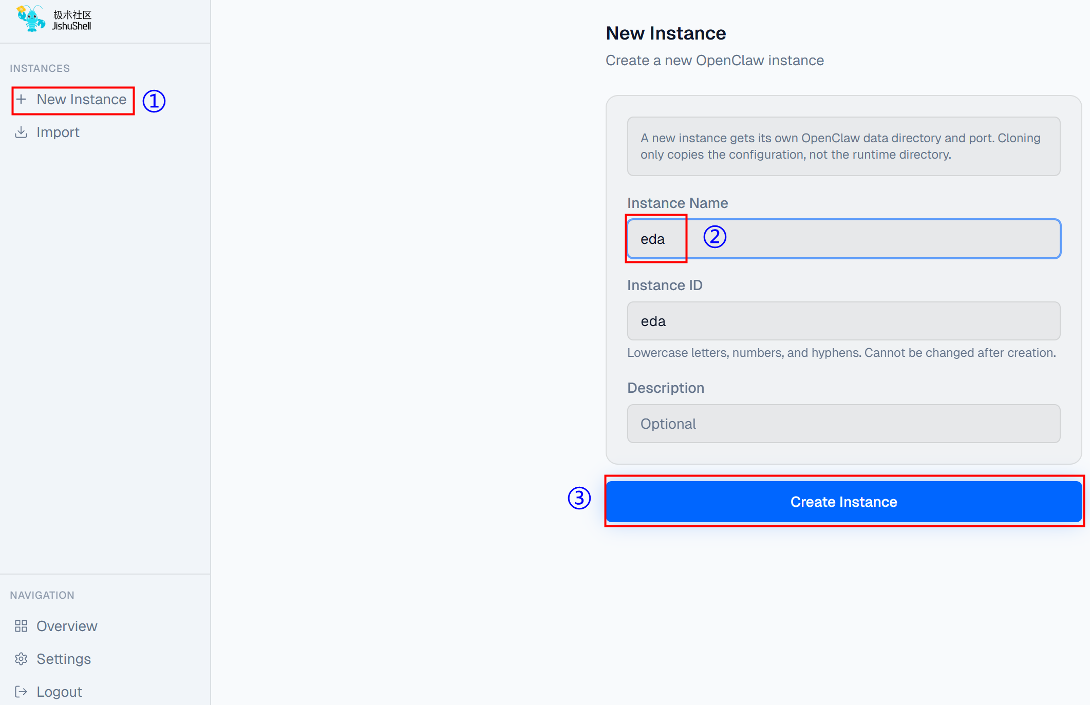Viewport: 1090px width, 705px height.
Task: Focus the Instance Name field
Action: click(844, 239)
